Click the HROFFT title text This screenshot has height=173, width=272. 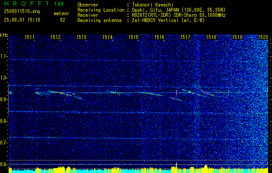click(x=27, y=3)
